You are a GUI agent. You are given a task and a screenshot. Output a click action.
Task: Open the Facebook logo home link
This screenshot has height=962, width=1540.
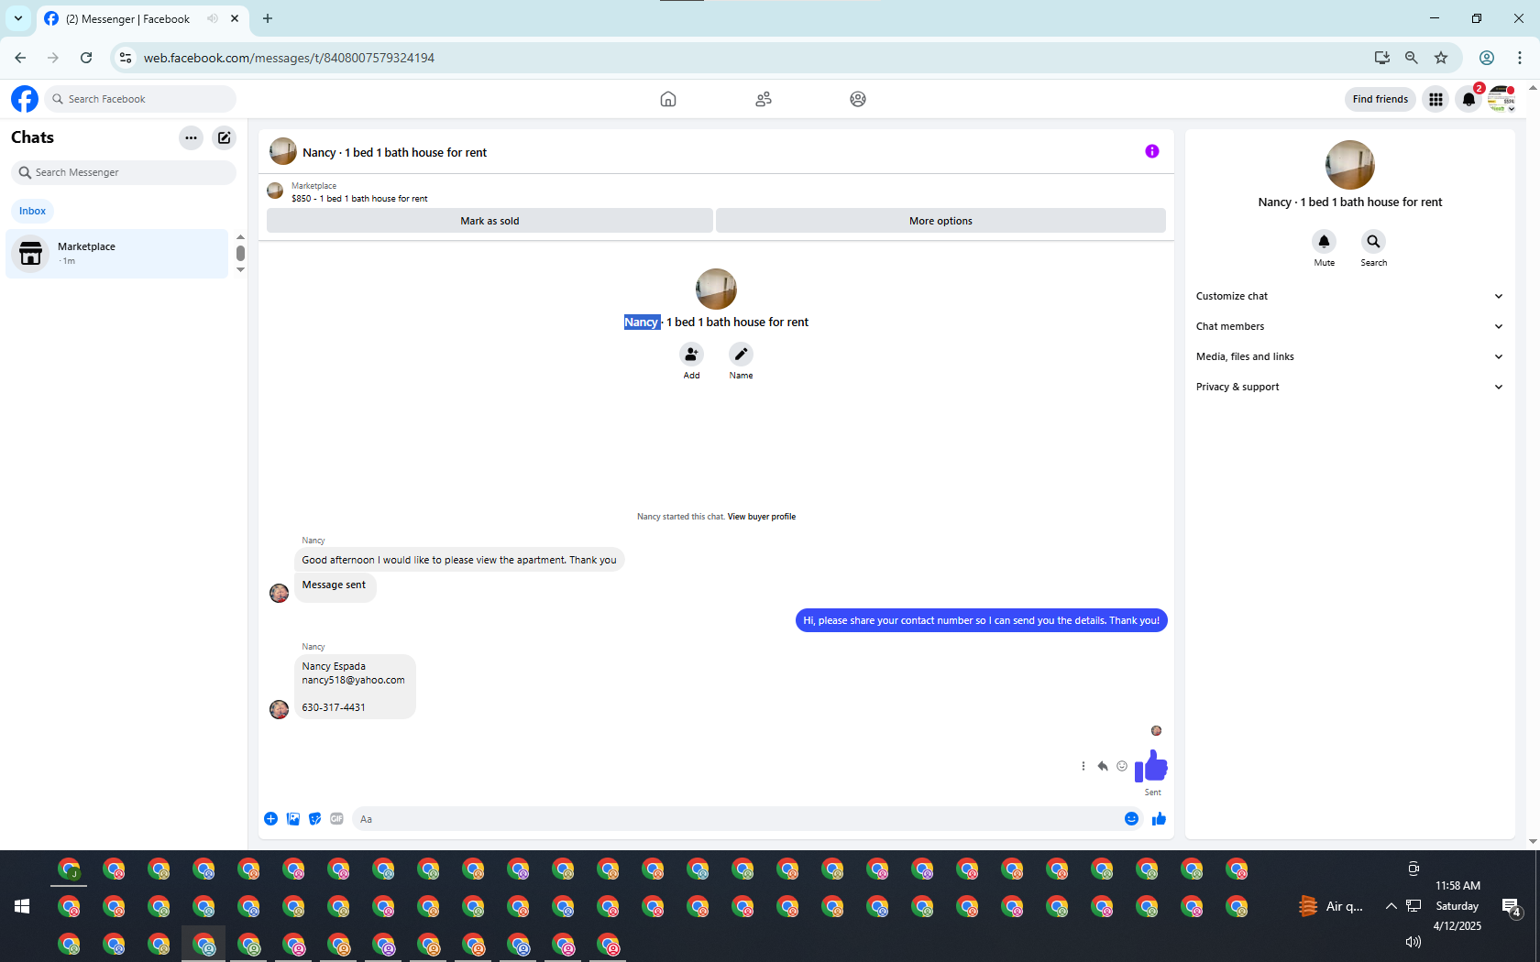pos(25,99)
